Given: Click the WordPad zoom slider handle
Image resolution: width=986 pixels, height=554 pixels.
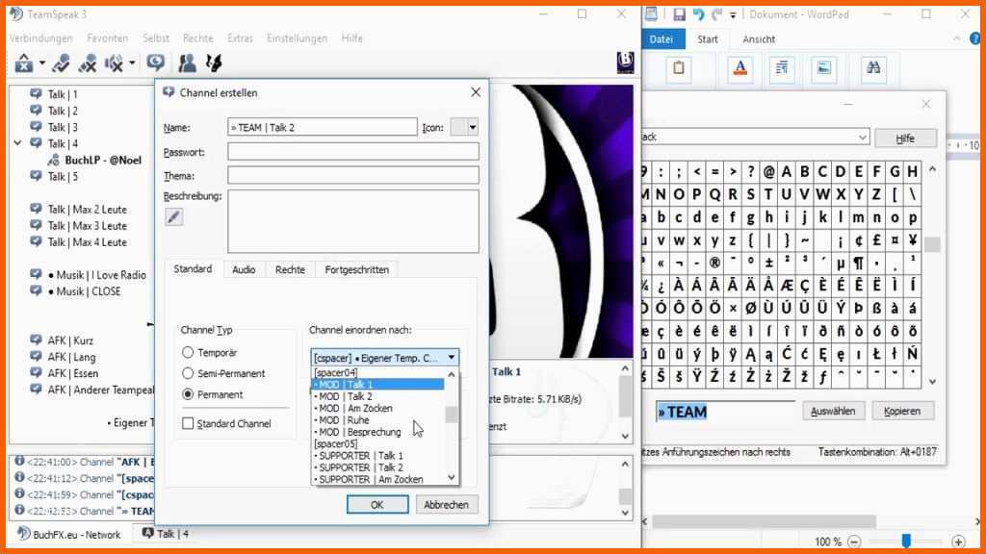Looking at the screenshot, I should [907, 541].
